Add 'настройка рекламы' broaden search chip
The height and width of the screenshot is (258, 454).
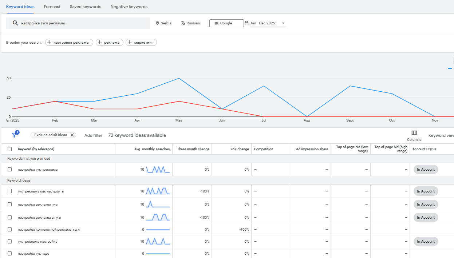pos(69,43)
